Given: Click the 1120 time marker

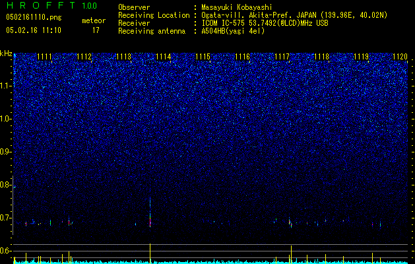Looking at the screenshot, I should click(400, 57).
